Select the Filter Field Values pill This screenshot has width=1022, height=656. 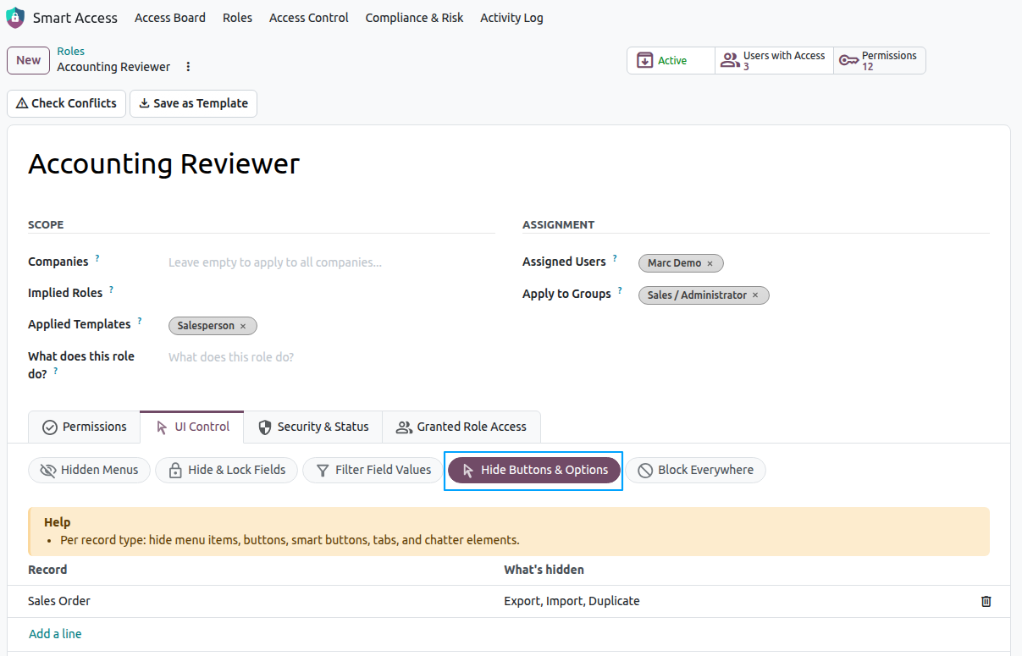pyautogui.click(x=373, y=470)
